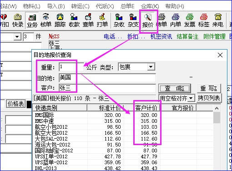Open the 发票 invoice printer

pos(190,20)
